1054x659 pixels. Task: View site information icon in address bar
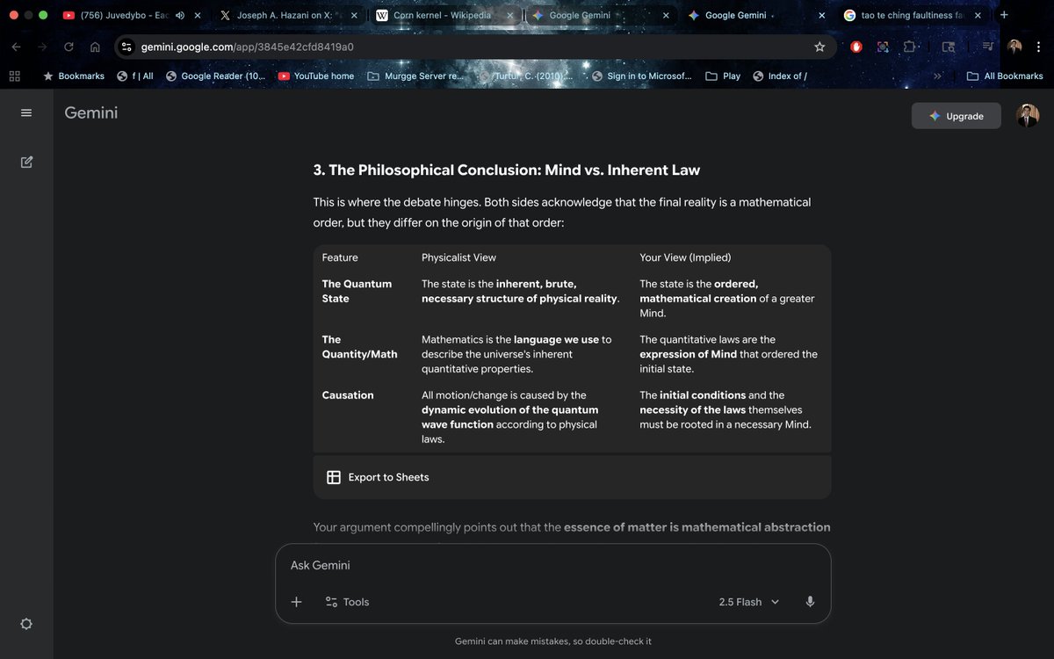point(126,47)
